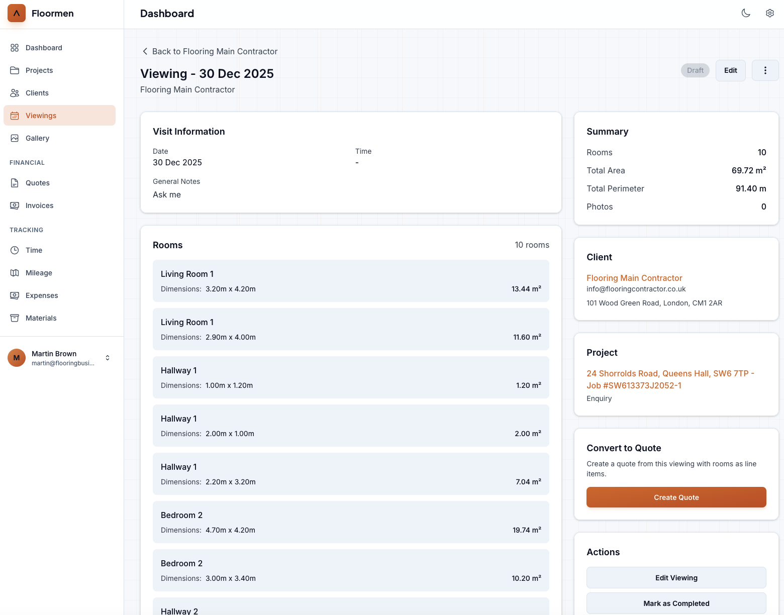The width and height of the screenshot is (784, 615).
Task: Open the Invoices icon under Financial
Action: tap(14, 205)
